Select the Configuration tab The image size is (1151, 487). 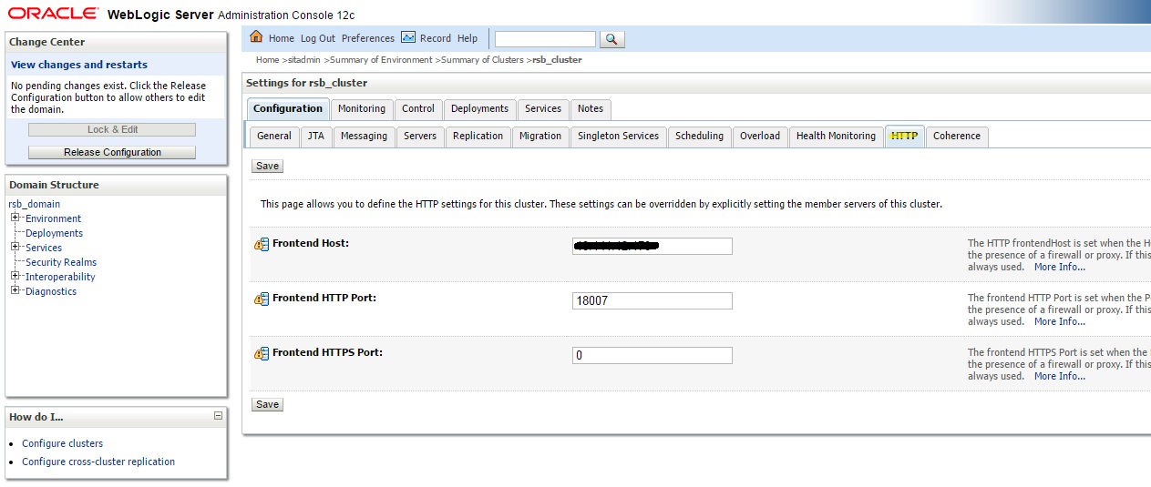tap(288, 108)
